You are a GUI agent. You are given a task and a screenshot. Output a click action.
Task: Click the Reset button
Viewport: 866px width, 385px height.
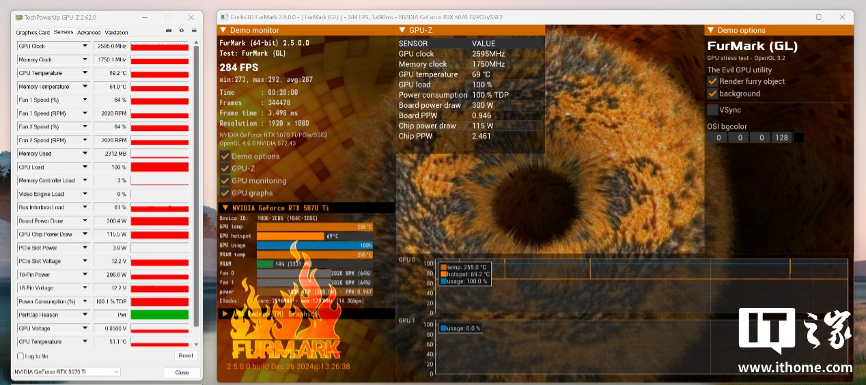pyautogui.click(x=185, y=356)
